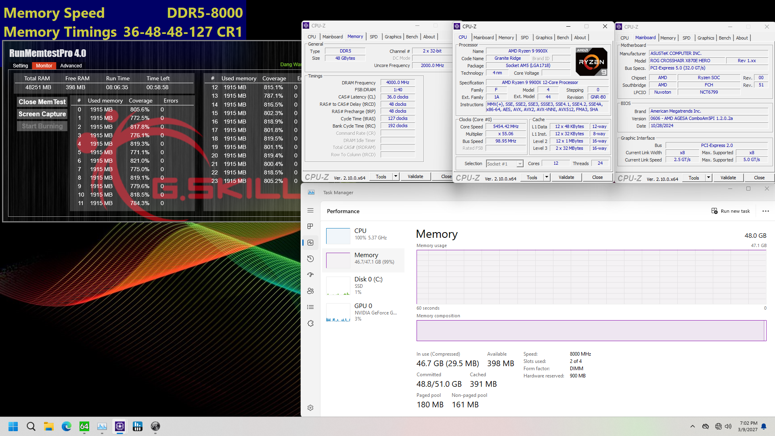775x436 pixels.
Task: Select the GPU 0 thumbnail in Performance list
Action: pyautogui.click(x=338, y=312)
